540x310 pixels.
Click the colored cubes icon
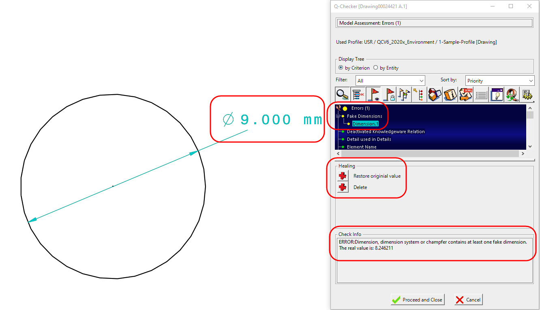tap(435, 94)
